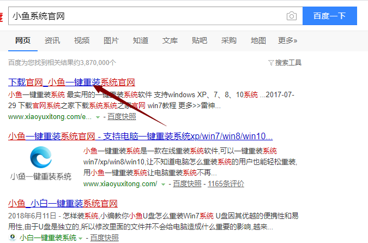Switch to the 资讯 tab
The width and height of the screenshot is (368, 243).
pyautogui.click(x=52, y=40)
